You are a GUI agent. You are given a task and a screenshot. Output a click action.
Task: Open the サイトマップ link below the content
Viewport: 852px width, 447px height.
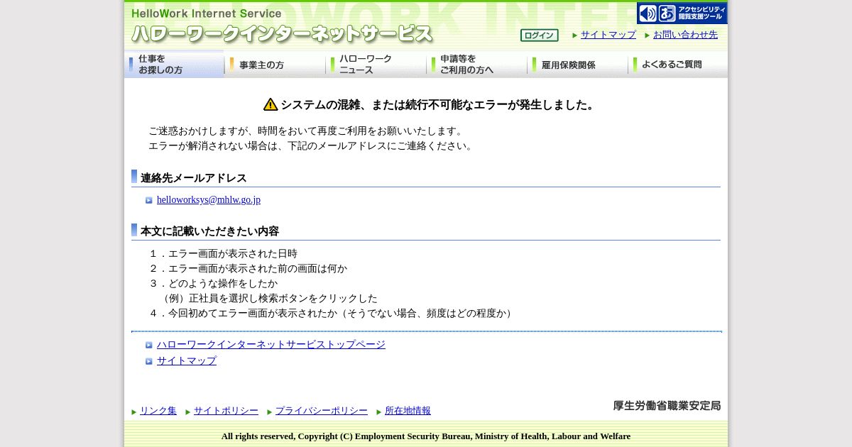click(x=187, y=361)
